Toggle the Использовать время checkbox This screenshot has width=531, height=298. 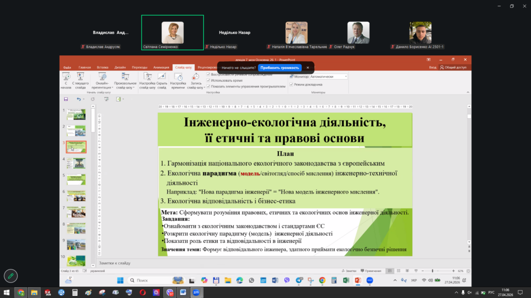[208, 81]
